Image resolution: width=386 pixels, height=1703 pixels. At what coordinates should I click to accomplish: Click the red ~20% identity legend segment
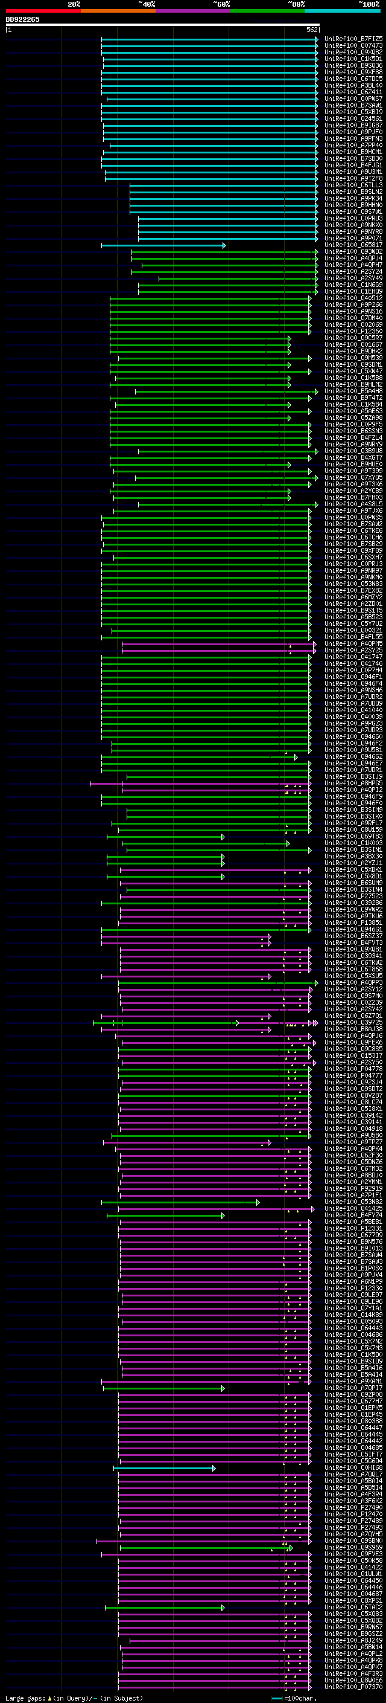[43, 11]
